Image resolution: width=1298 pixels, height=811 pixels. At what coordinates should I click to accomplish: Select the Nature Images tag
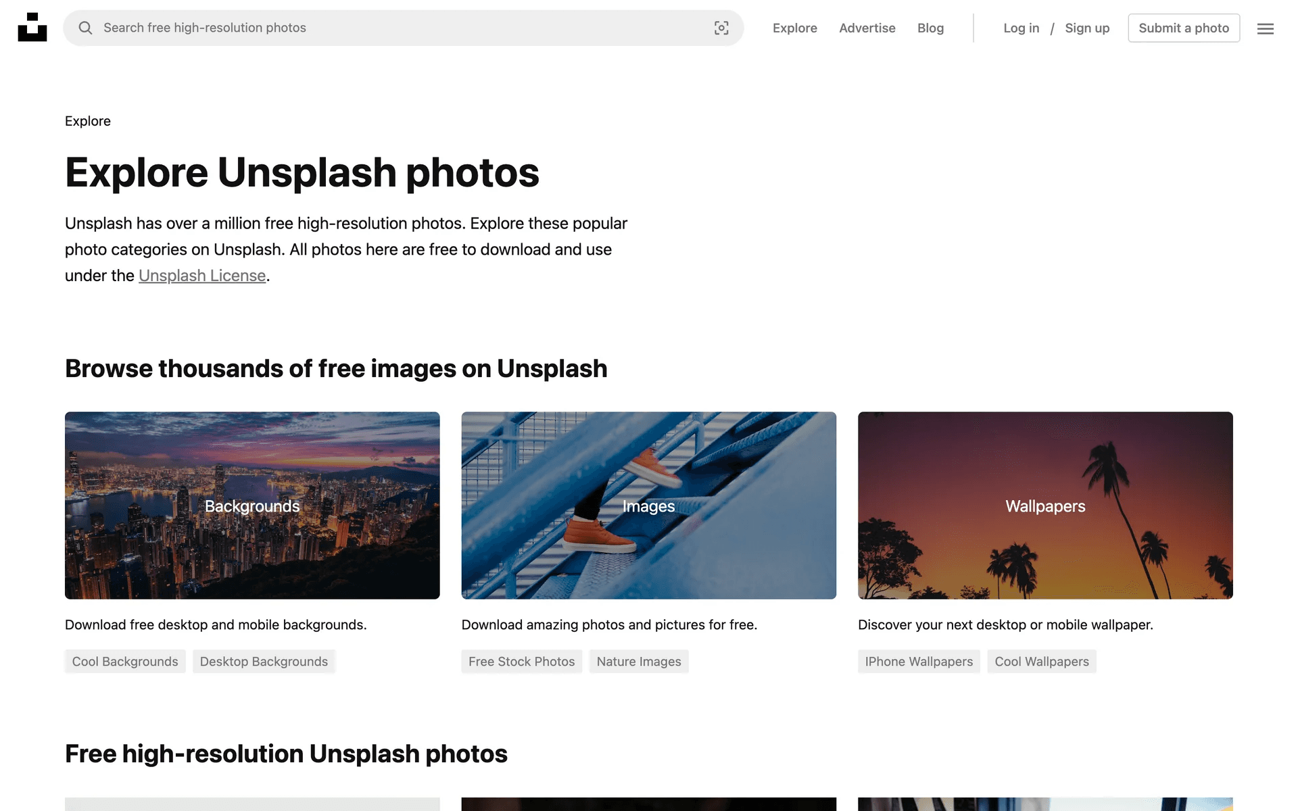point(638,662)
